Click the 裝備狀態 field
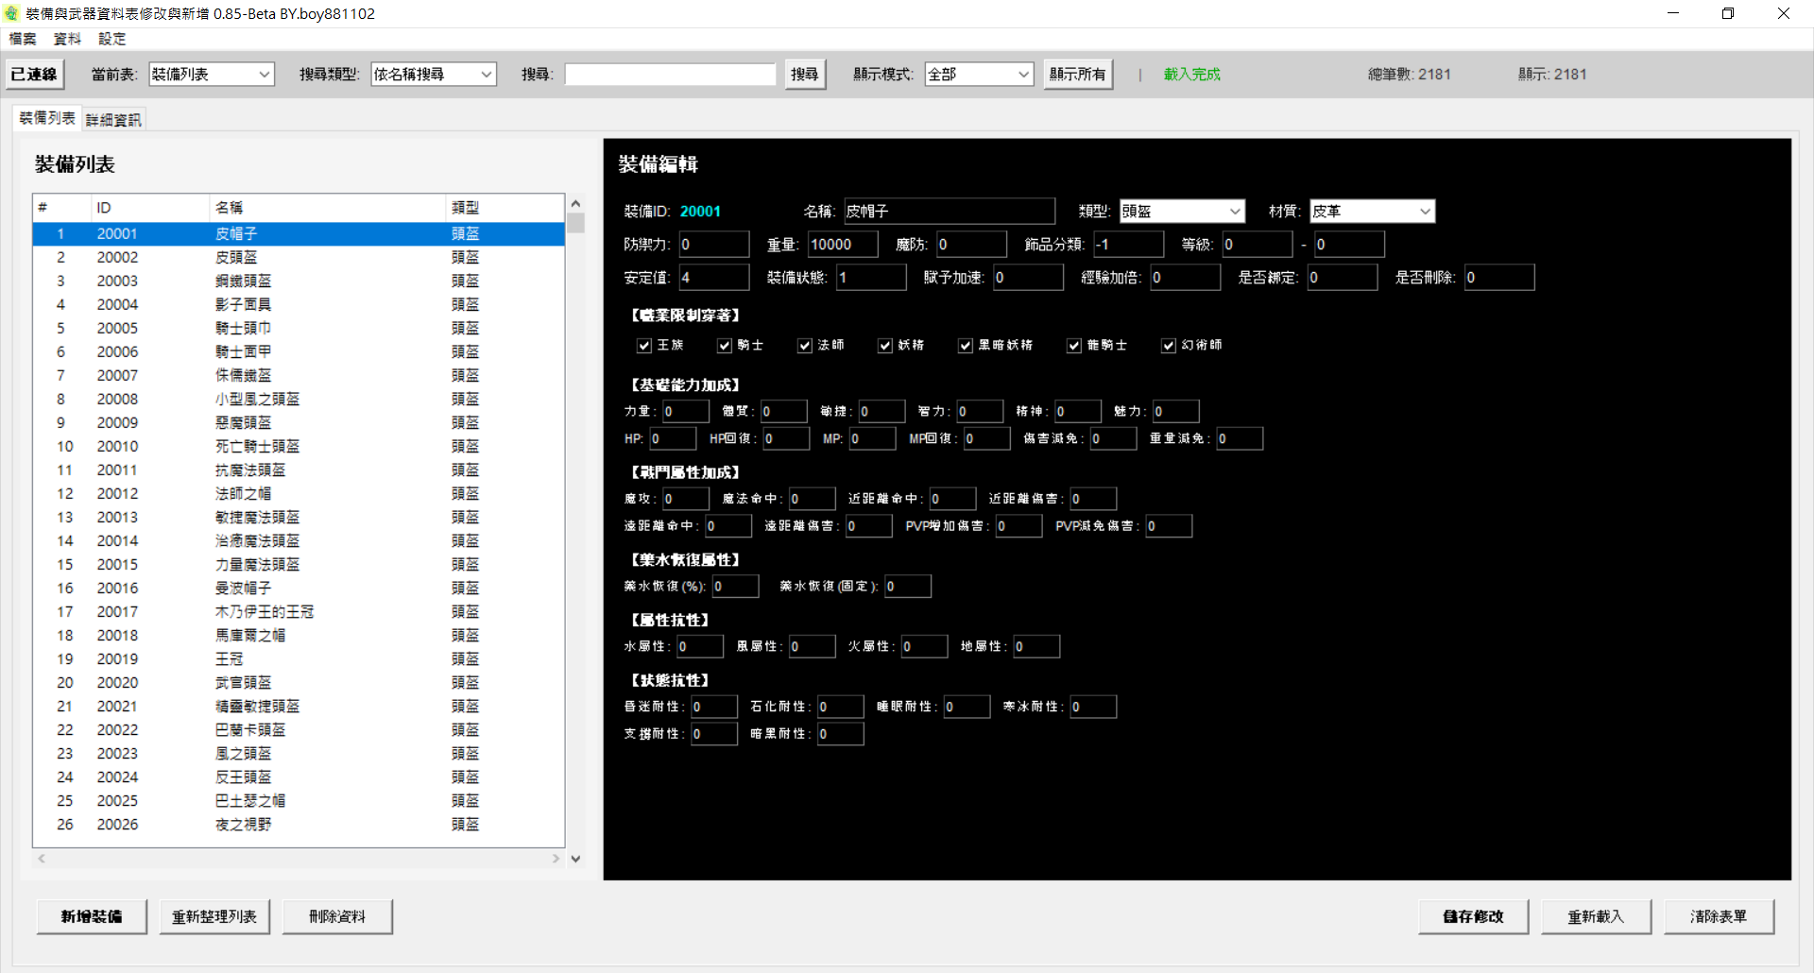The width and height of the screenshot is (1814, 973). [x=871, y=277]
